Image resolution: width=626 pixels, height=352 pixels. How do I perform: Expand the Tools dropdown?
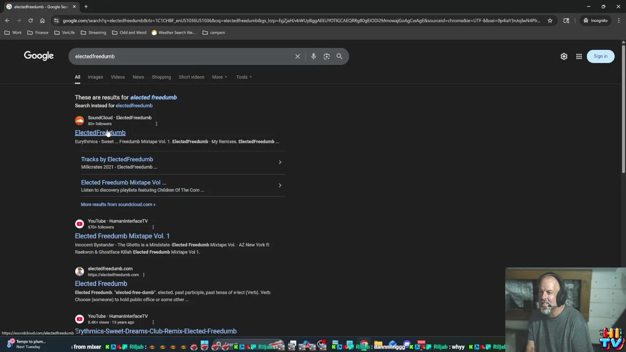point(244,77)
